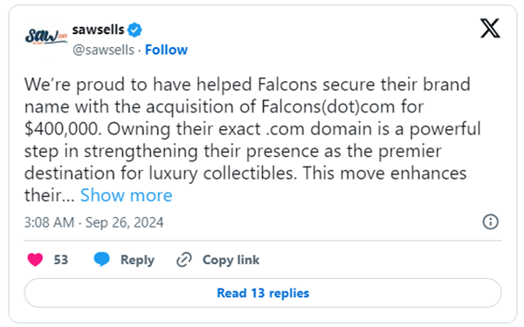This screenshot has width=524, height=327.
Task: Open the X logo link
Action: [x=490, y=29]
